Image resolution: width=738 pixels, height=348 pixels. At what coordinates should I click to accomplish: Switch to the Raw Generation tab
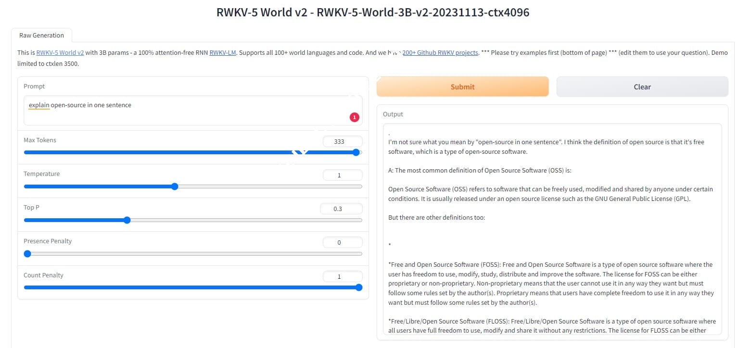pos(41,35)
